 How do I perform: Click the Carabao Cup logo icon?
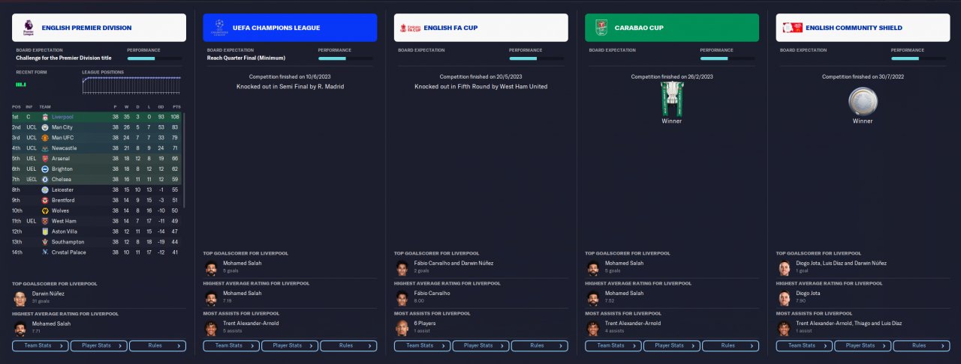pos(601,28)
